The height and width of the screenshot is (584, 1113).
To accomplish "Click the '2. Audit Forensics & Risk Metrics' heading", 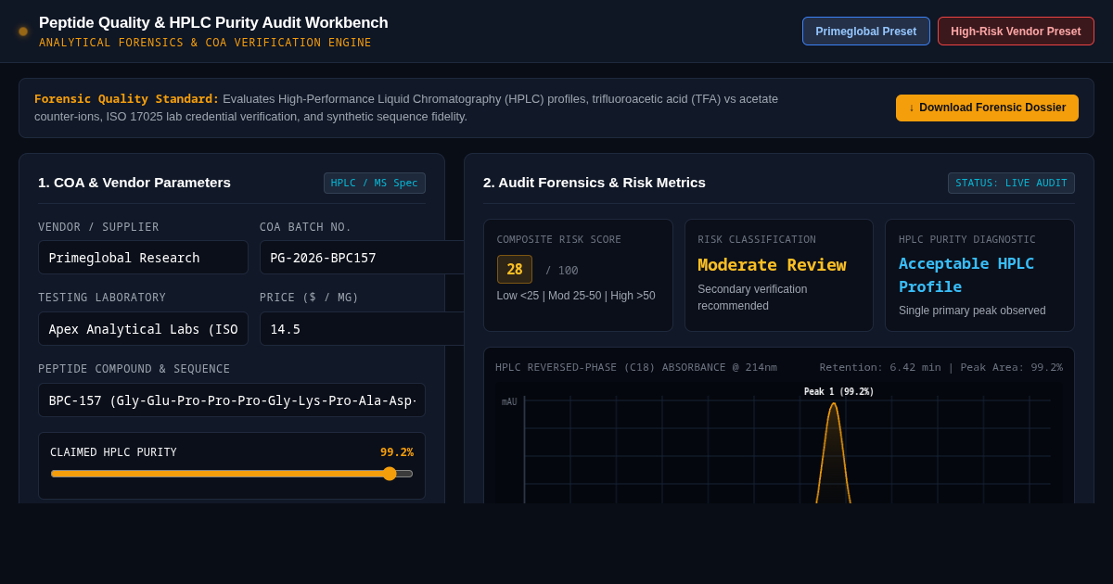I will 595,183.
